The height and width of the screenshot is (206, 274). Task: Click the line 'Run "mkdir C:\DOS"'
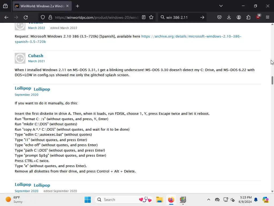click(46, 124)
